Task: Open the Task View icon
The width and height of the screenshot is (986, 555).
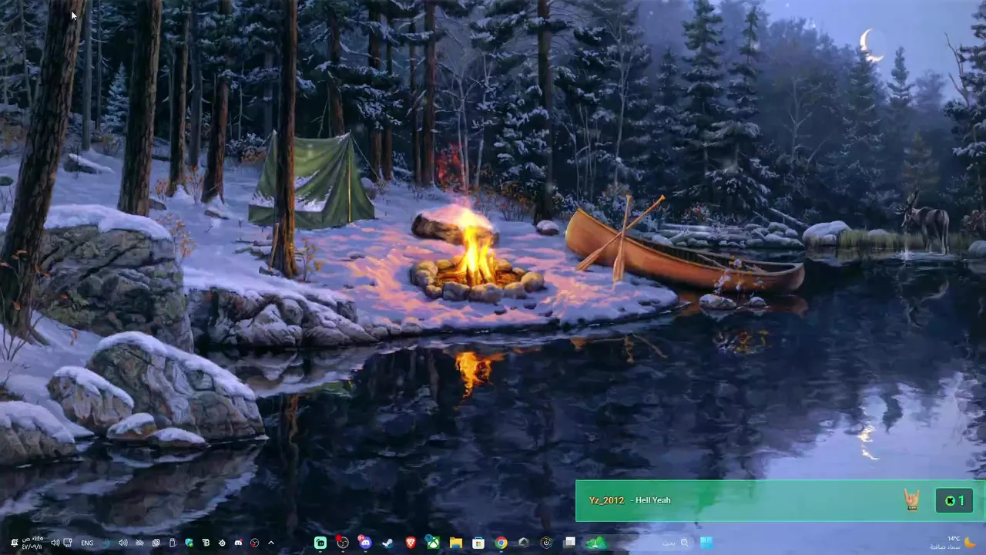Action: click(569, 543)
